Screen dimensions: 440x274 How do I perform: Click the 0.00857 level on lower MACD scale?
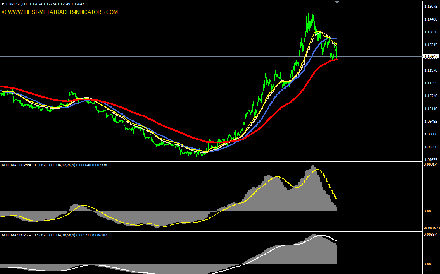pos(431,235)
